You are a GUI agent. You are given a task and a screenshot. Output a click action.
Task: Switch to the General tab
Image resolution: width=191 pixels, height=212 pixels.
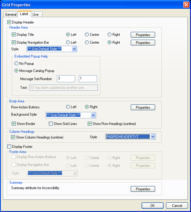(x=11, y=14)
